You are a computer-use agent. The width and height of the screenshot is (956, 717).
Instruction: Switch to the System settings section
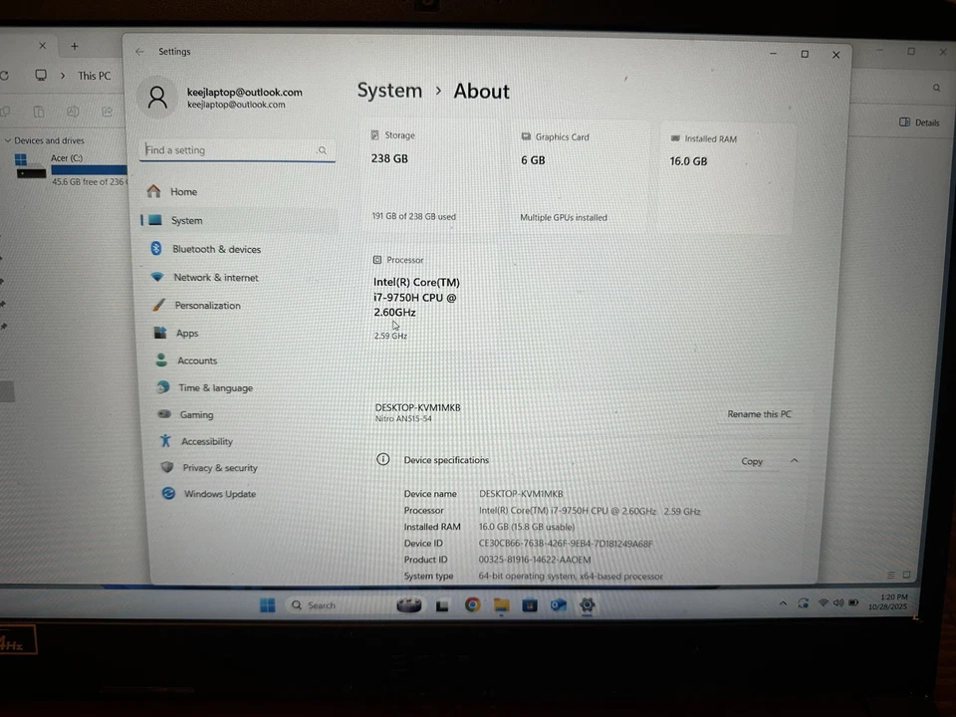(187, 220)
